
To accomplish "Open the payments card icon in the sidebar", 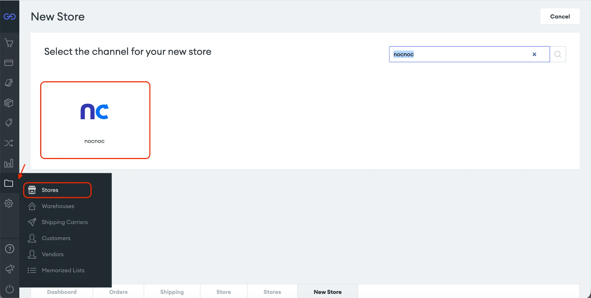I will pos(9,63).
